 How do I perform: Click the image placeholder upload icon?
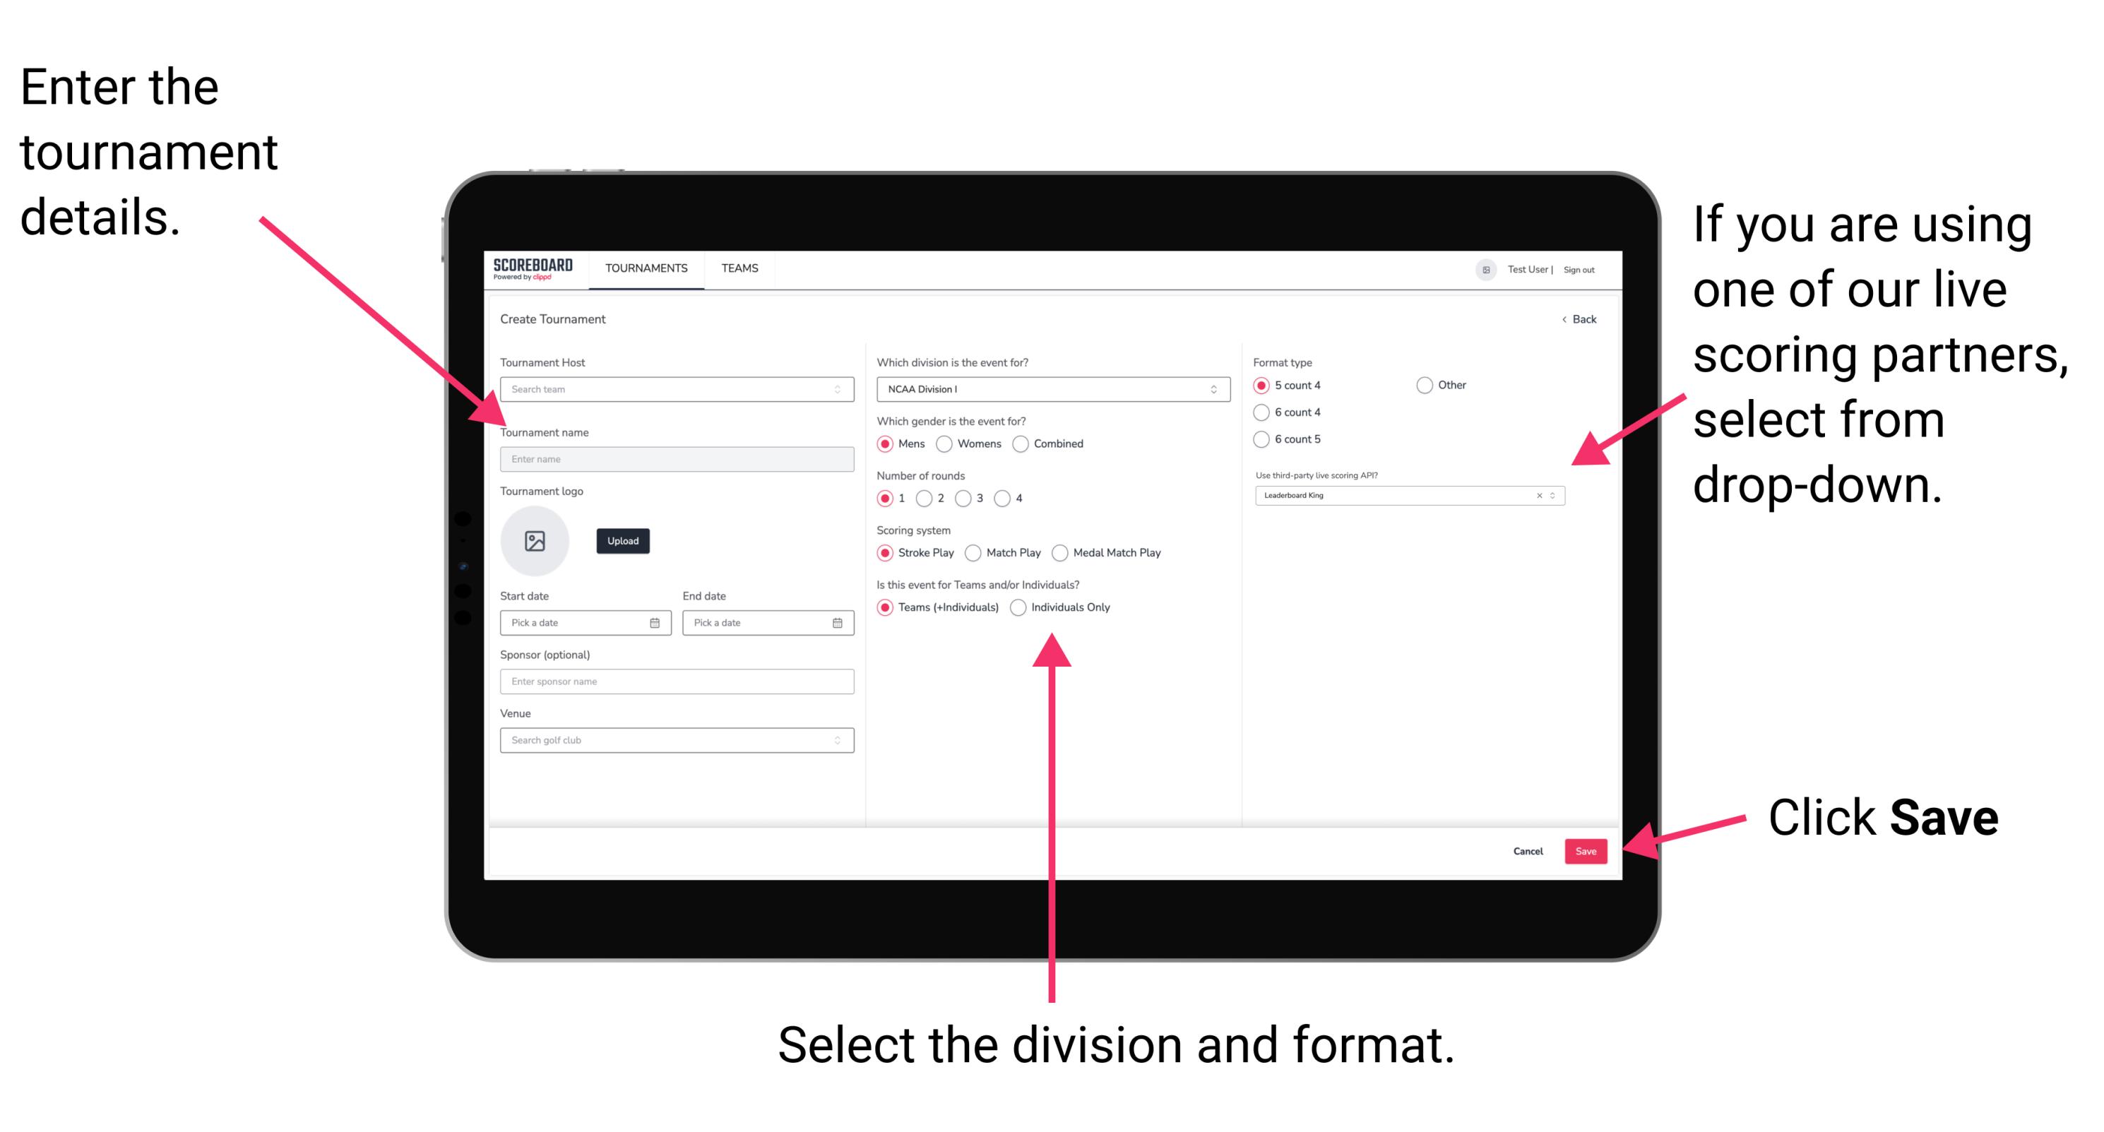[x=537, y=540]
